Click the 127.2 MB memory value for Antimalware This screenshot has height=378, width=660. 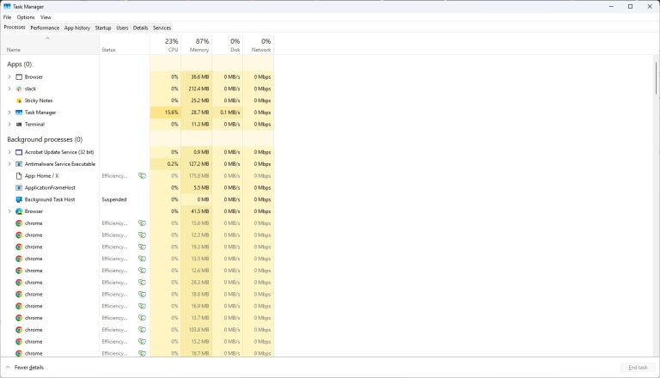point(199,164)
